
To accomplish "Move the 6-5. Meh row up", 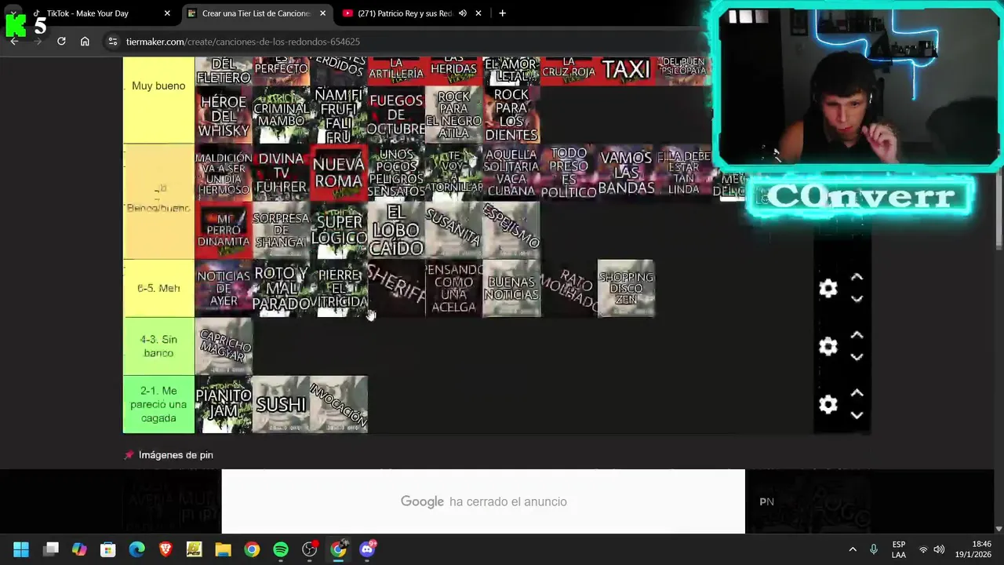I will pos(857,278).
